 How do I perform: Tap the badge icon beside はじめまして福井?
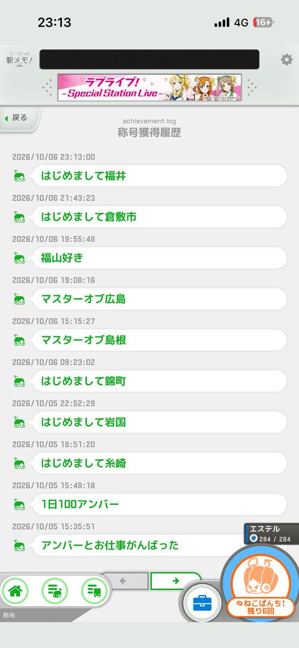(x=20, y=176)
